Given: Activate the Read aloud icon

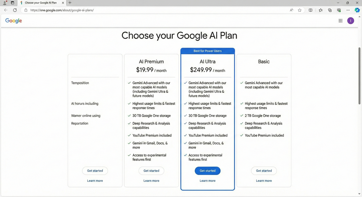Looking at the screenshot, I should [291, 10].
